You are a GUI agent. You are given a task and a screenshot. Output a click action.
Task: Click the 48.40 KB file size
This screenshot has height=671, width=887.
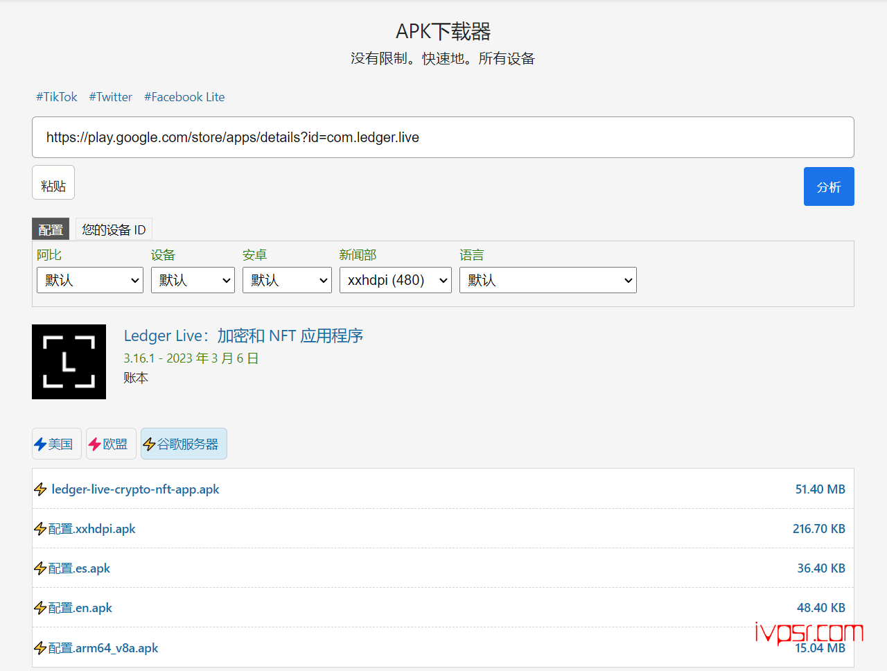click(821, 608)
